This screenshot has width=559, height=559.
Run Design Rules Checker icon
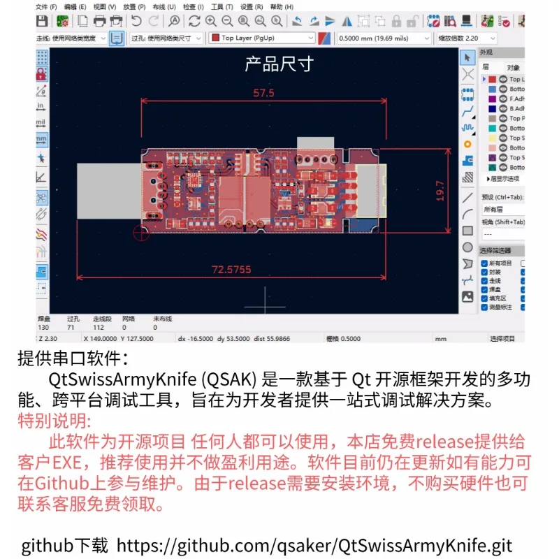pos(504,21)
